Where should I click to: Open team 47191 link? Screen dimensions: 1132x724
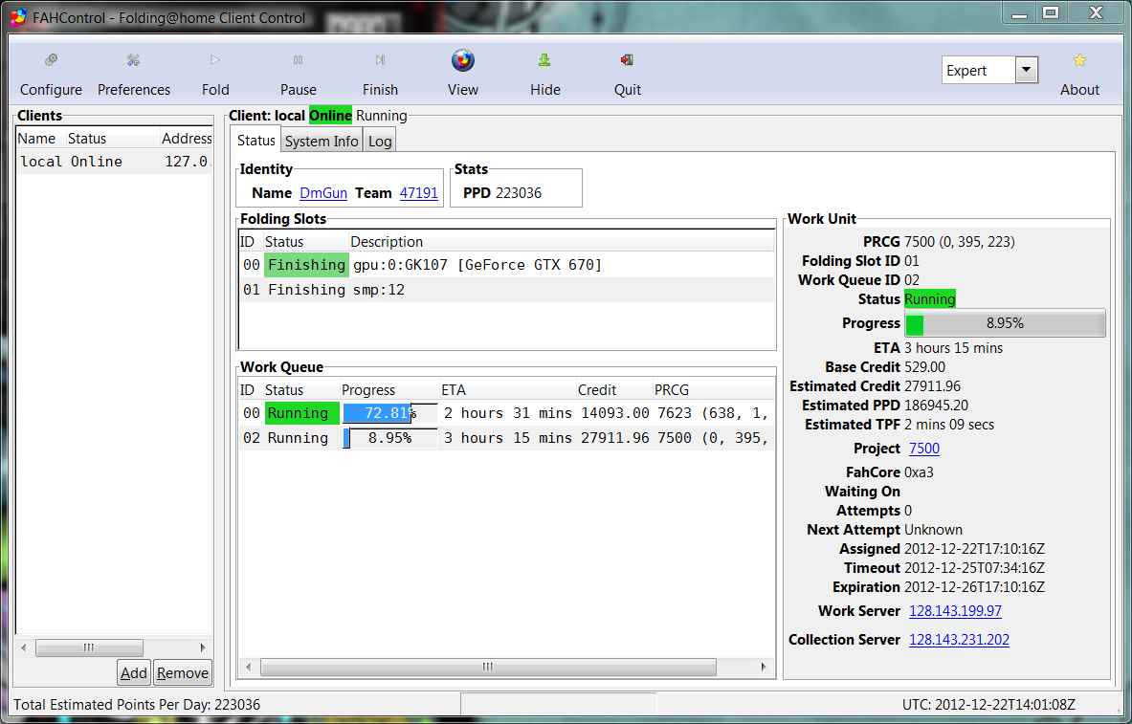tap(418, 193)
